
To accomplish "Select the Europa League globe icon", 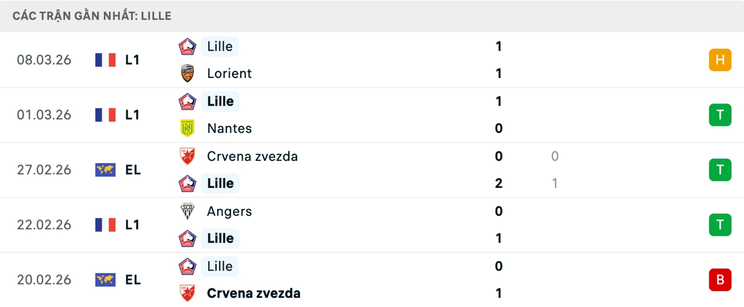I will click(x=105, y=170).
